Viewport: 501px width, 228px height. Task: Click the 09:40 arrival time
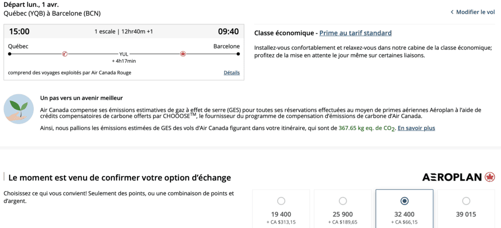[x=228, y=32]
